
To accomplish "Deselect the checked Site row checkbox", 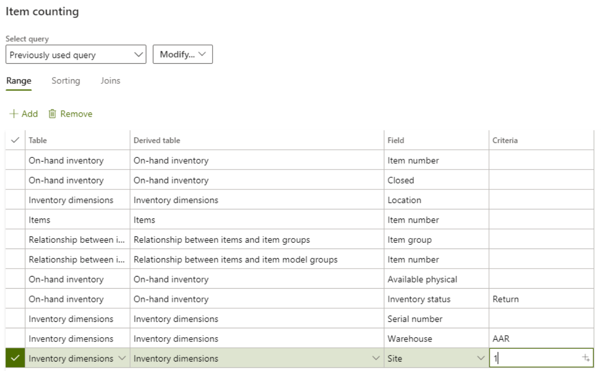I will click(15, 358).
